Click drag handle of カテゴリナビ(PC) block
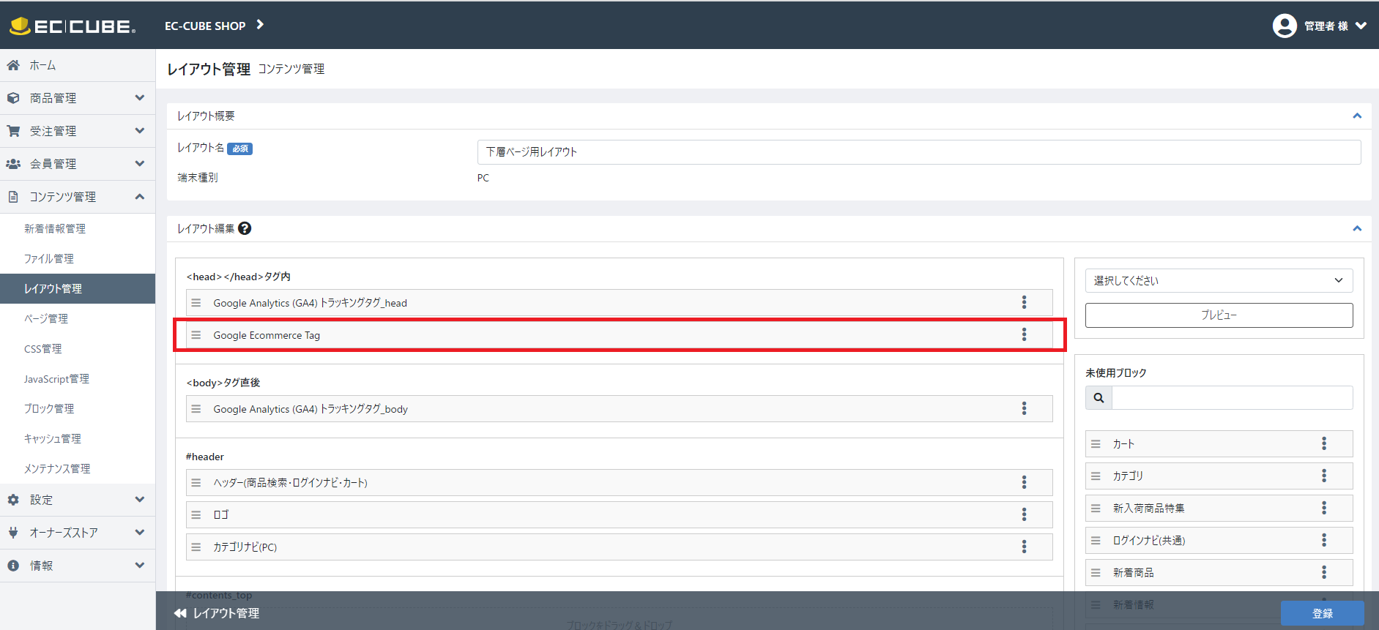 (196, 547)
